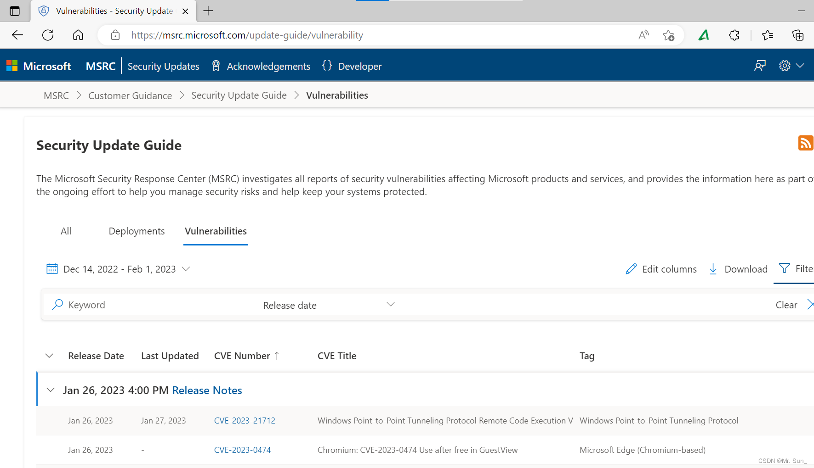This screenshot has height=468, width=814.
Task: Expand filter panel right chevron beside Clear
Action: [x=810, y=304]
